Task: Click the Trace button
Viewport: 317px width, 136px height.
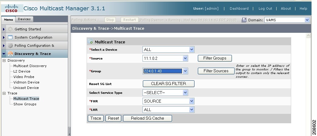Action: (x=96, y=118)
